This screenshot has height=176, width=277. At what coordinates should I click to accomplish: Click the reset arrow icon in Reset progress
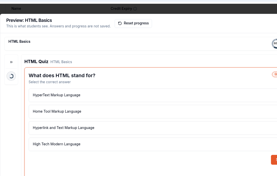click(x=120, y=23)
